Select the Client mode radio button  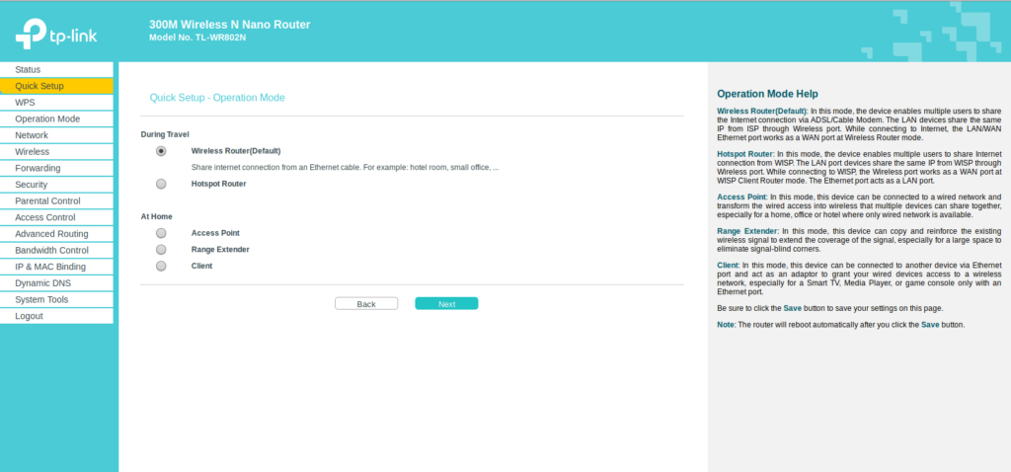[161, 266]
